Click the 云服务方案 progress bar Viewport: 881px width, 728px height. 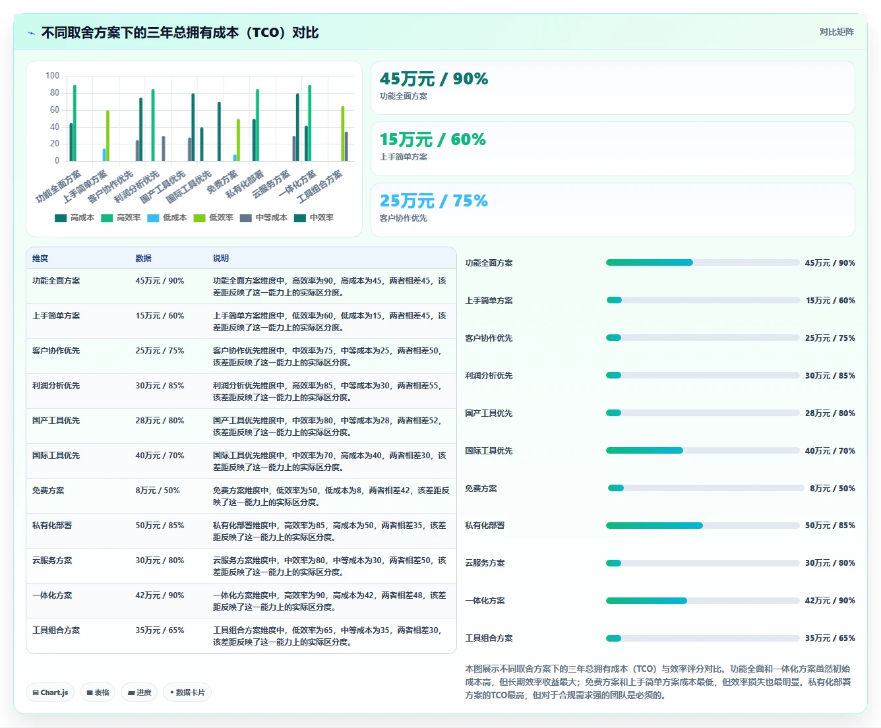(702, 563)
